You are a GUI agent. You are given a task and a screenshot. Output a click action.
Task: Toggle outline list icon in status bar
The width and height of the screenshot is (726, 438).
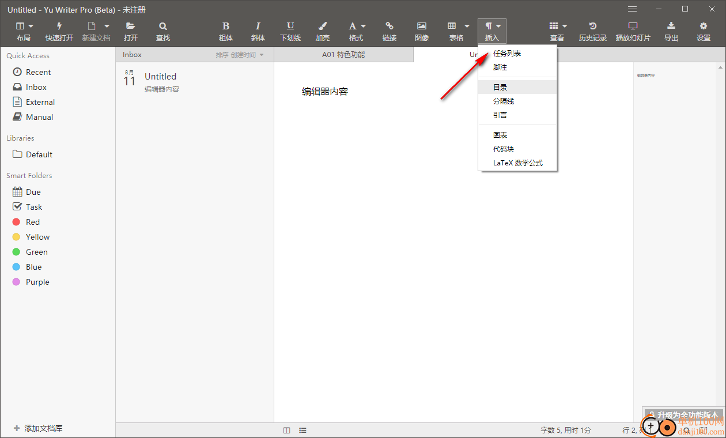pos(302,430)
